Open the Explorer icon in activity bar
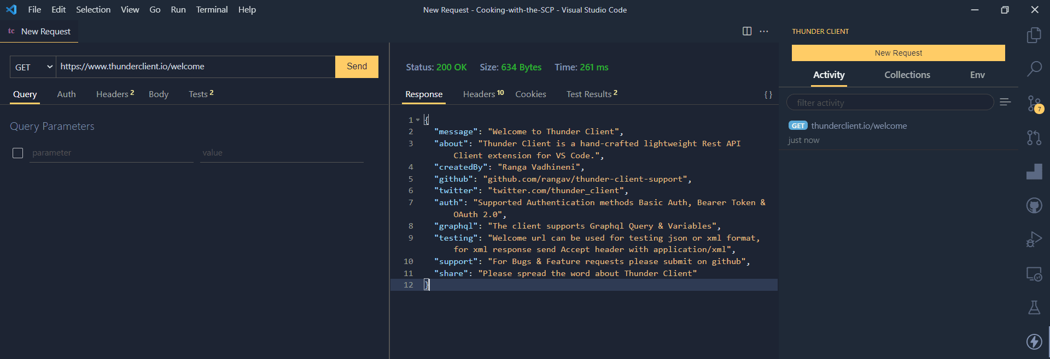This screenshot has width=1050, height=359. 1034,35
